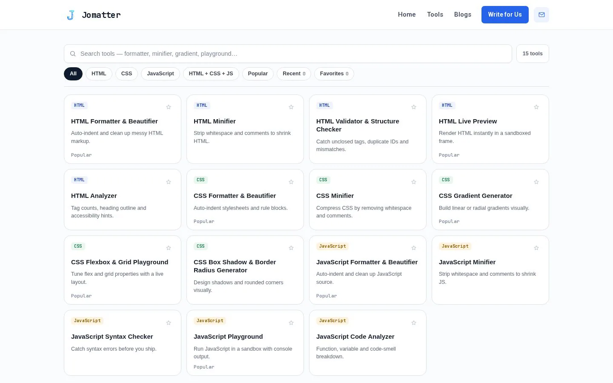Favorite the HTML Formatter & Beautifier card
This screenshot has width=613, height=383.
tap(169, 107)
